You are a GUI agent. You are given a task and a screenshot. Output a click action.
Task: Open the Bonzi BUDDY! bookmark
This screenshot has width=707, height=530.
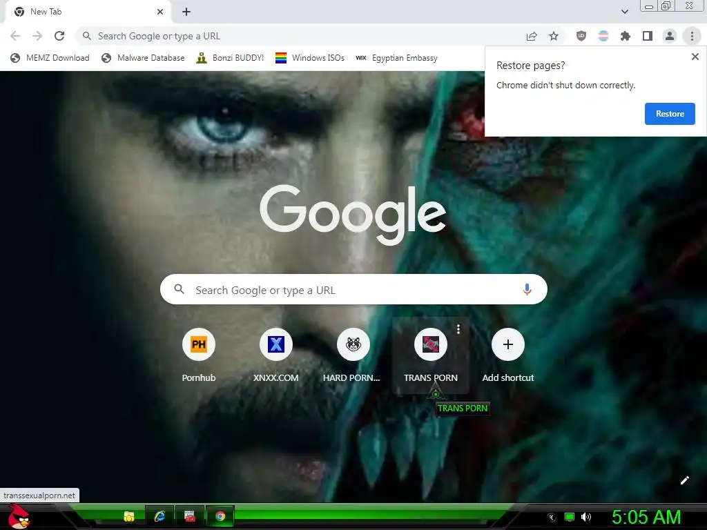pos(230,58)
